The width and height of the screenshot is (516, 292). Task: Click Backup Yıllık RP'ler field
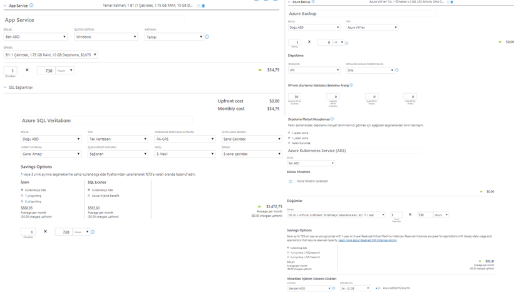[x=410, y=96]
